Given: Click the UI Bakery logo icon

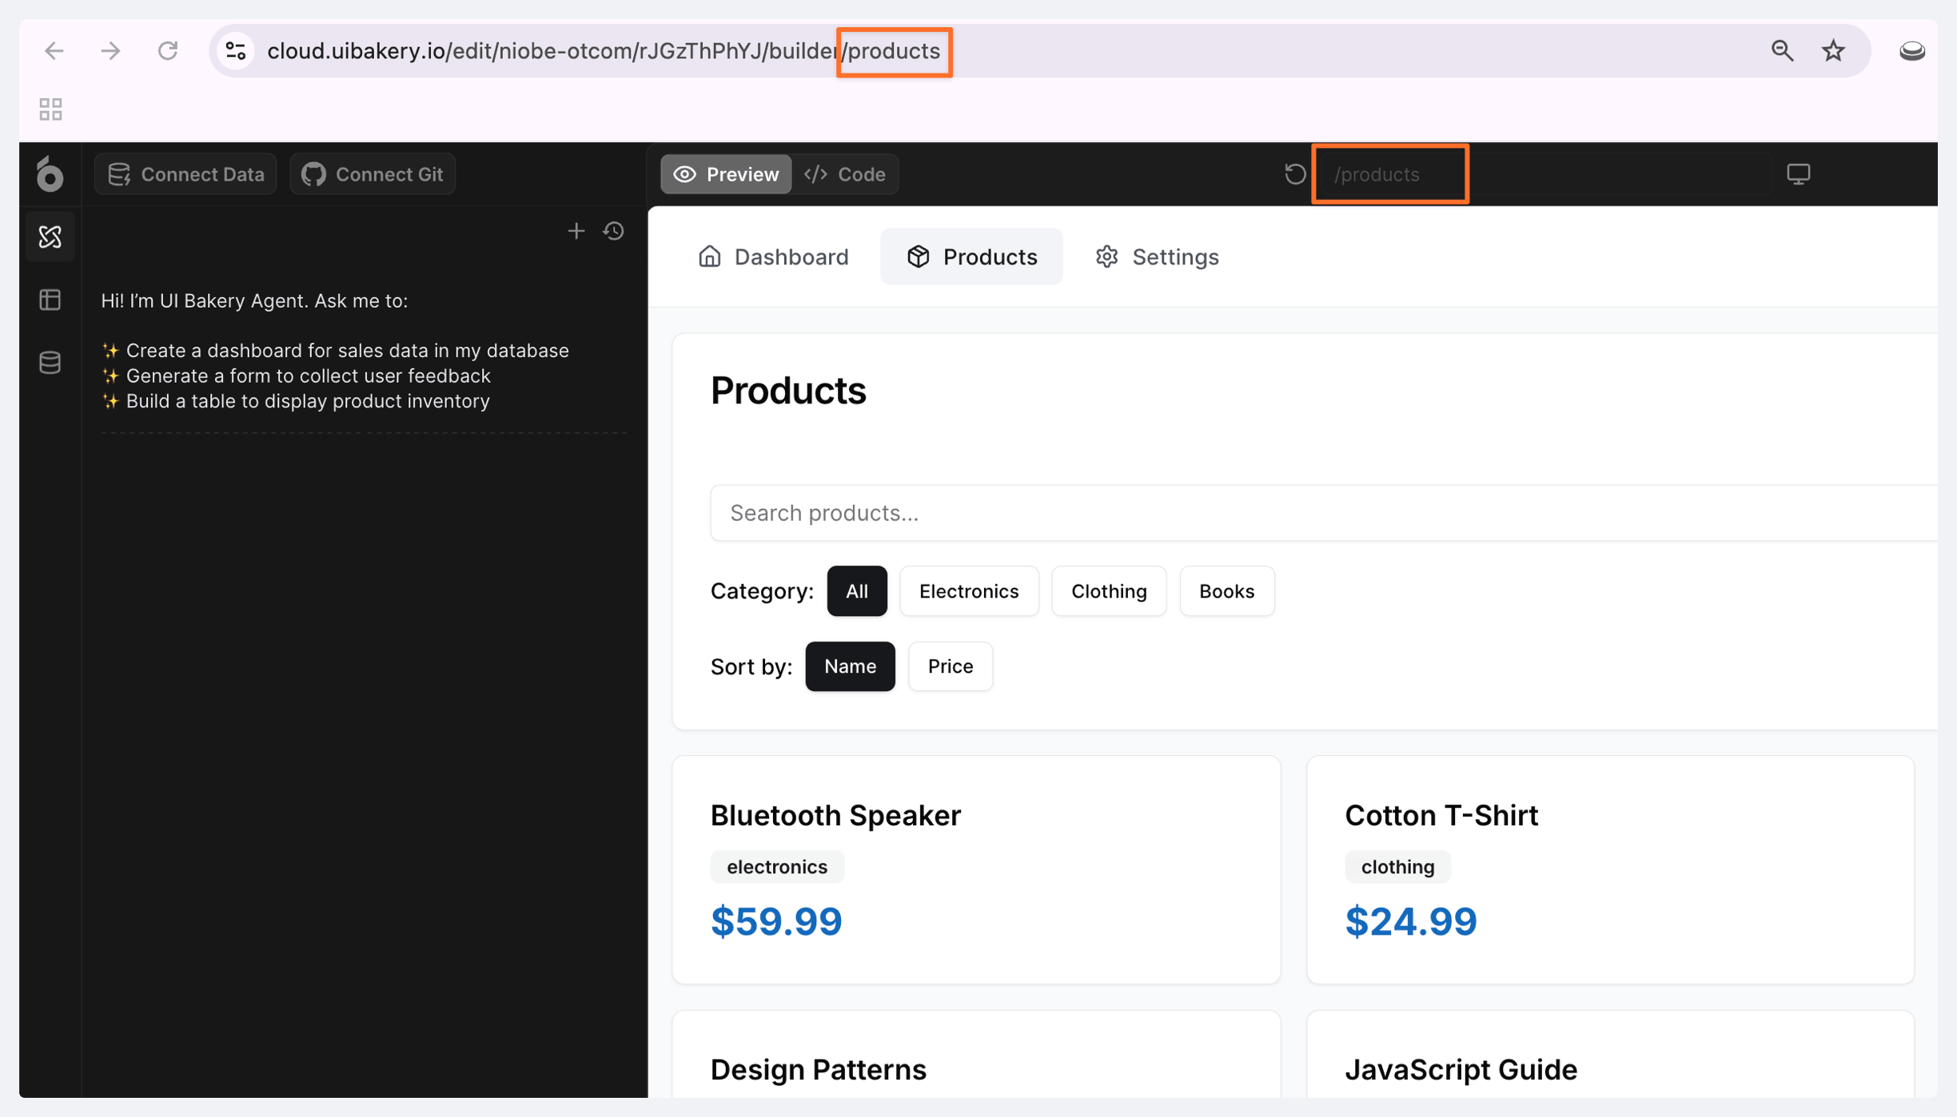Looking at the screenshot, I should point(50,174).
